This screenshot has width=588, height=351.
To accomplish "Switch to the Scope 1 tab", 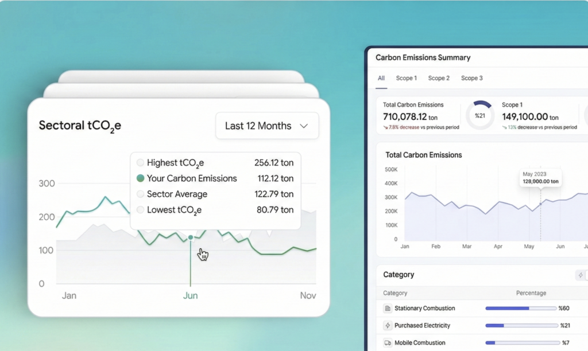I will pyautogui.click(x=406, y=78).
